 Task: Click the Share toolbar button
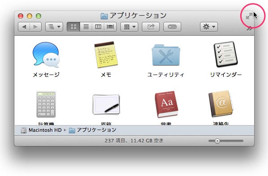point(151,27)
